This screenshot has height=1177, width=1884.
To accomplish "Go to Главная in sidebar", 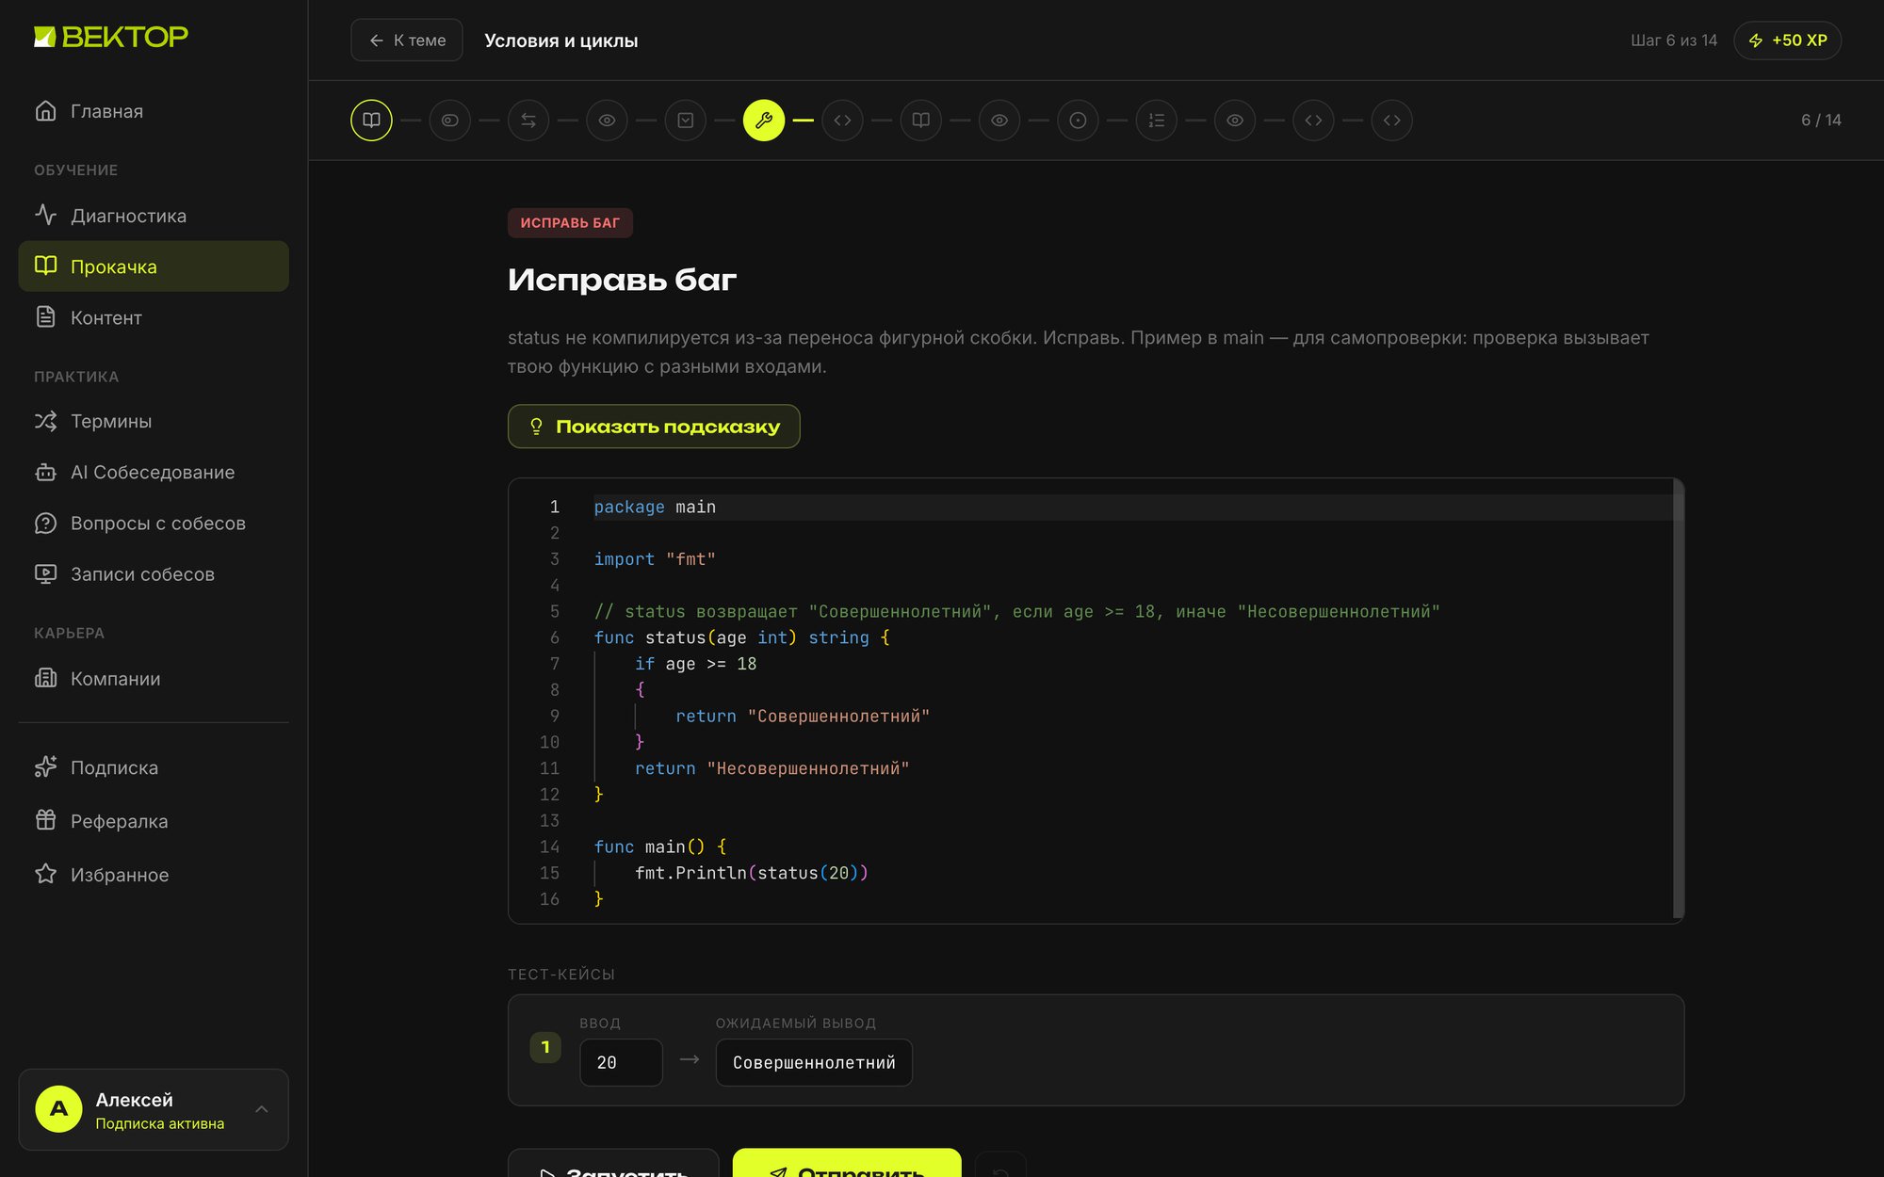I will click(x=154, y=111).
